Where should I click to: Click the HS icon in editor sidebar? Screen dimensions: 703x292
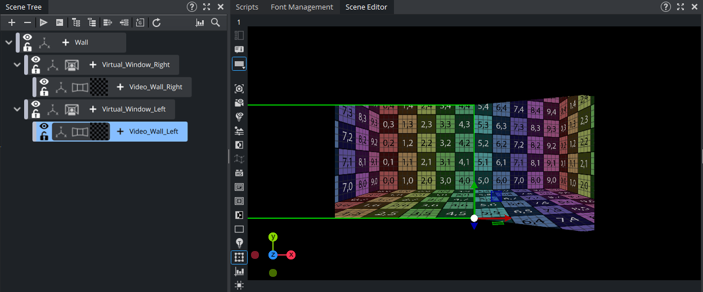(239, 173)
